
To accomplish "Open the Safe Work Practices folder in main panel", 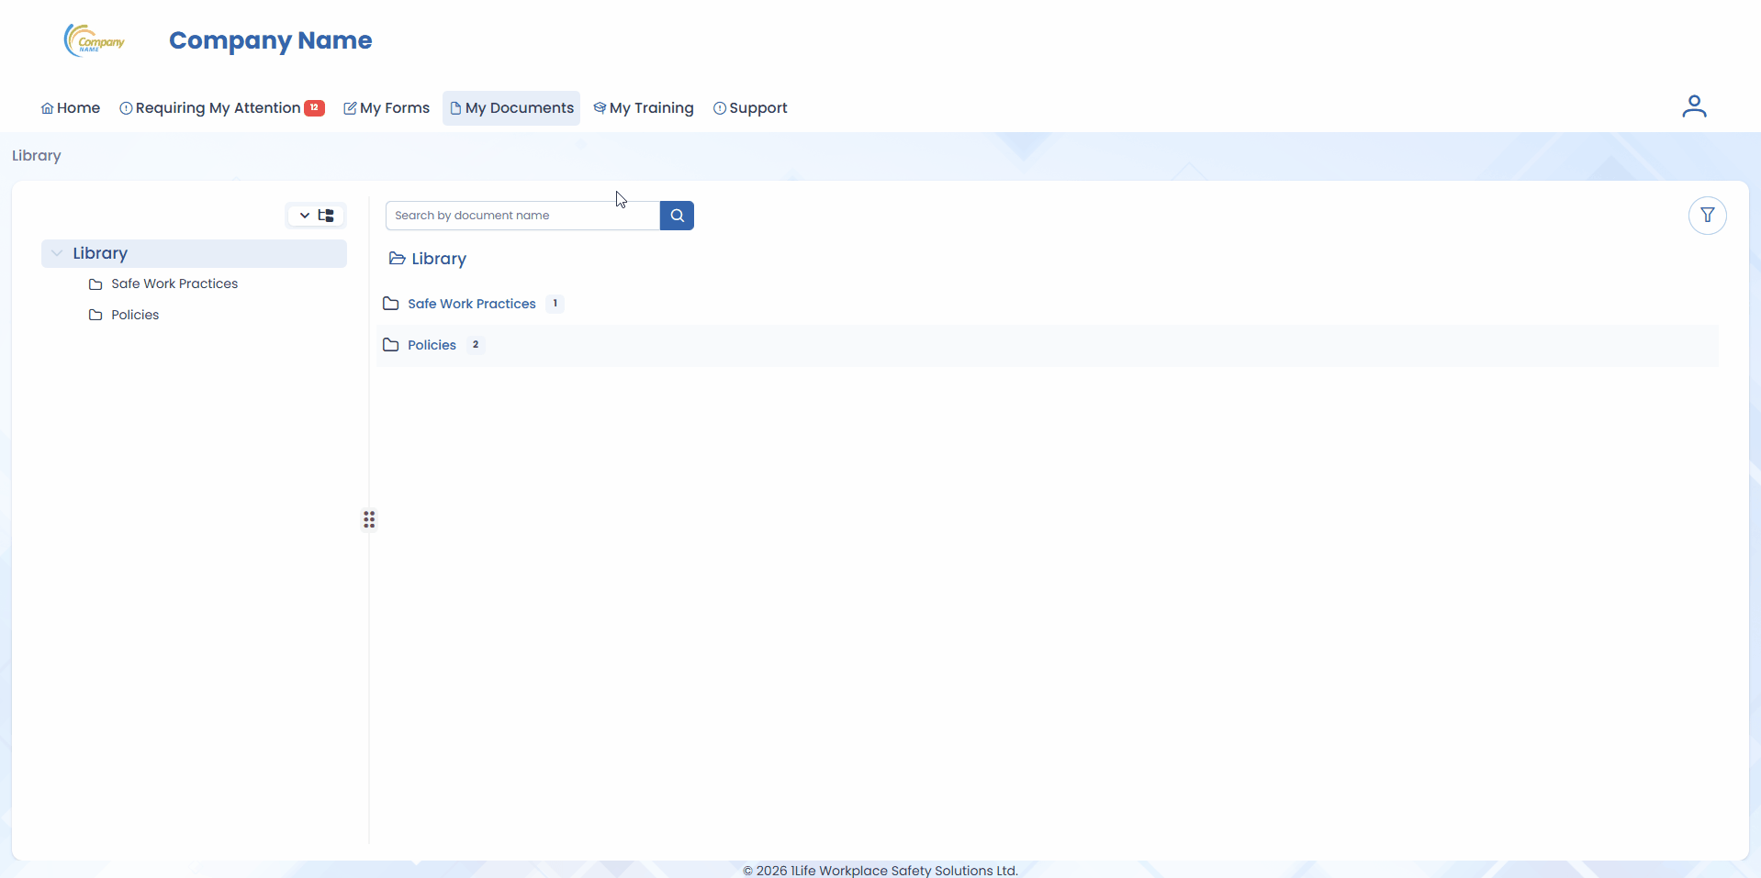I will point(471,304).
